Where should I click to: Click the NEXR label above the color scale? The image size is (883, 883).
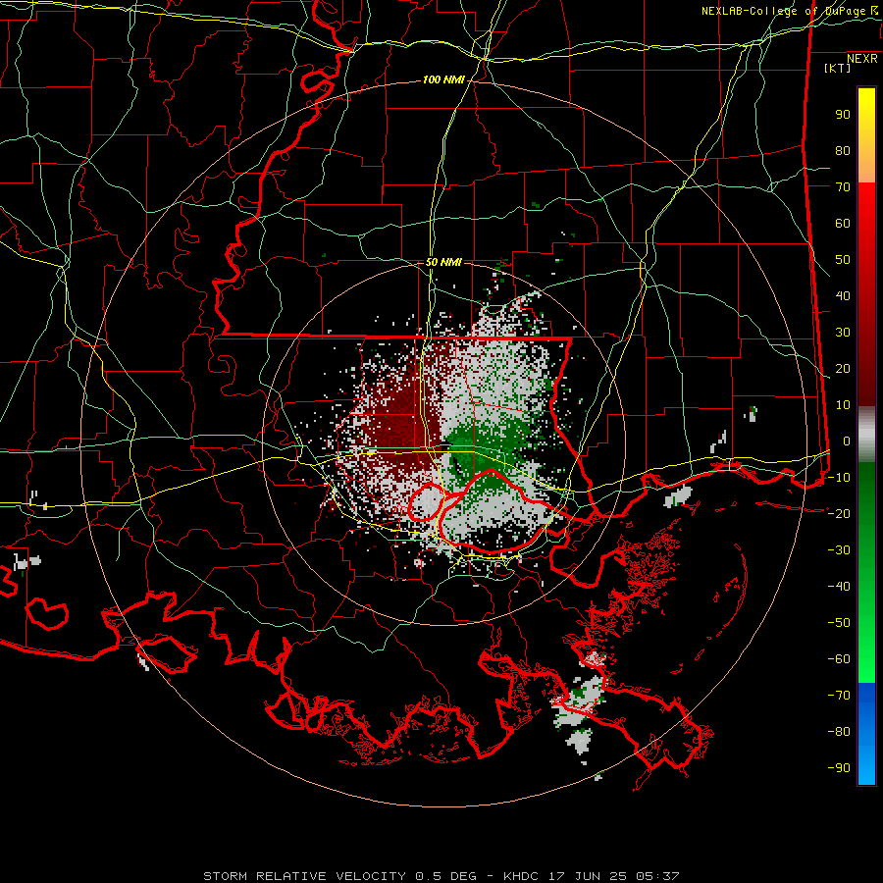point(862,59)
